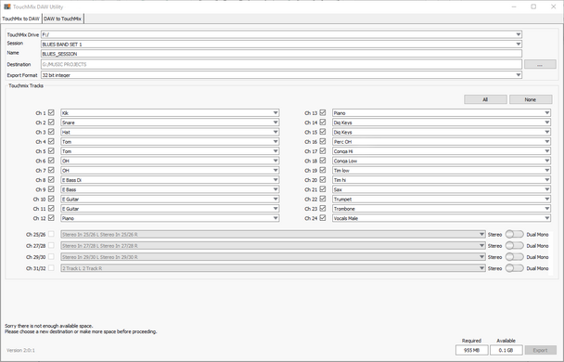Open the Ch 6 OH track dropdown
The width and height of the screenshot is (564, 362).
170,161
